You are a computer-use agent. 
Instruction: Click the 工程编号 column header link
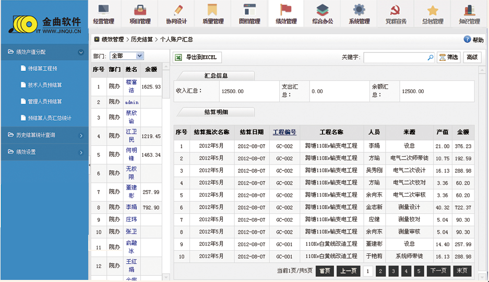pos(284,132)
